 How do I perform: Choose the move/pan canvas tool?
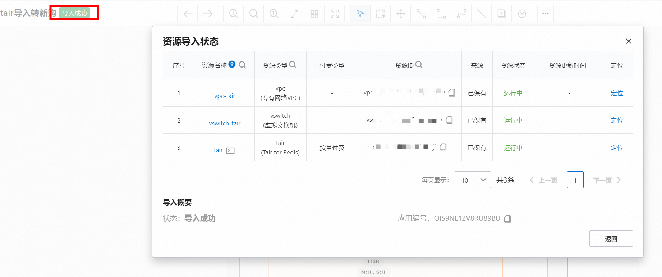(x=401, y=14)
